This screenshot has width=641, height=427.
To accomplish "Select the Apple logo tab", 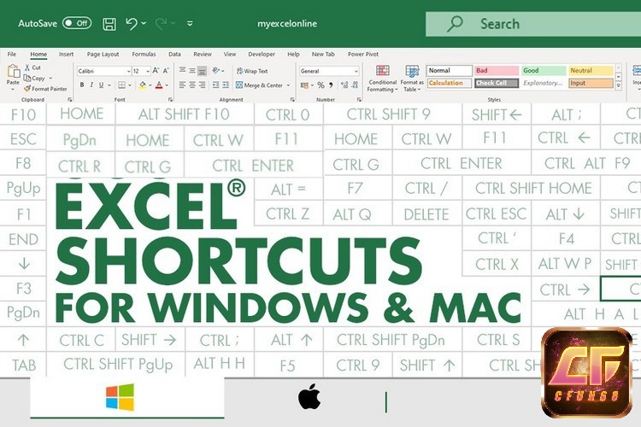I will (x=309, y=397).
